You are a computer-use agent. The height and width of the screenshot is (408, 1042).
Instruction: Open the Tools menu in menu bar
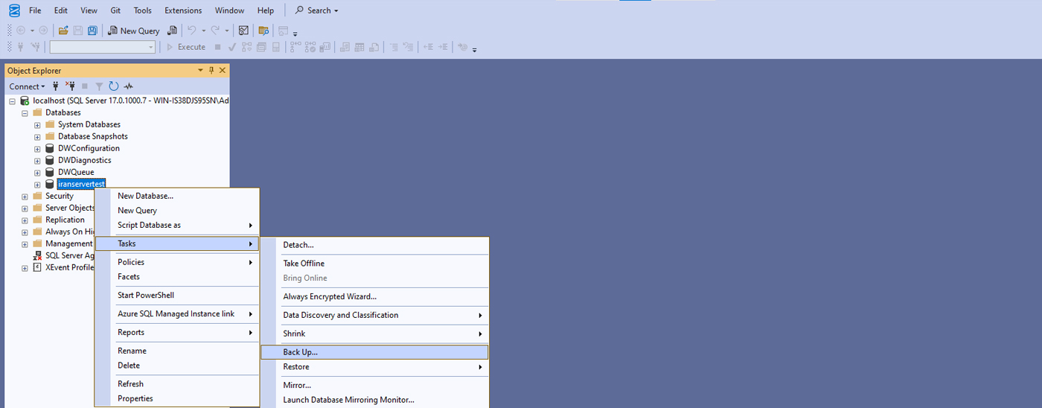tap(142, 10)
